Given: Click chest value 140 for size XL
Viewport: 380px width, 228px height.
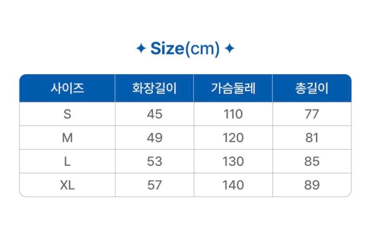Looking at the screenshot, I should [233, 185].
